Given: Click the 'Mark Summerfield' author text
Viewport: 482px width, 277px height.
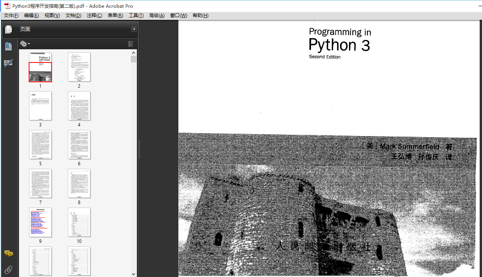Looking at the screenshot, I should point(410,147).
